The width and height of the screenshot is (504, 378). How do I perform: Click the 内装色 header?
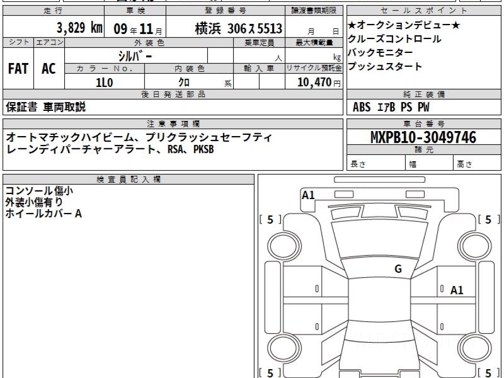189,68
